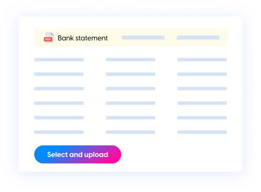Select fifth row's left column placeholder
Image resolution: width=261 pixels, height=192 pixels.
coord(59,118)
